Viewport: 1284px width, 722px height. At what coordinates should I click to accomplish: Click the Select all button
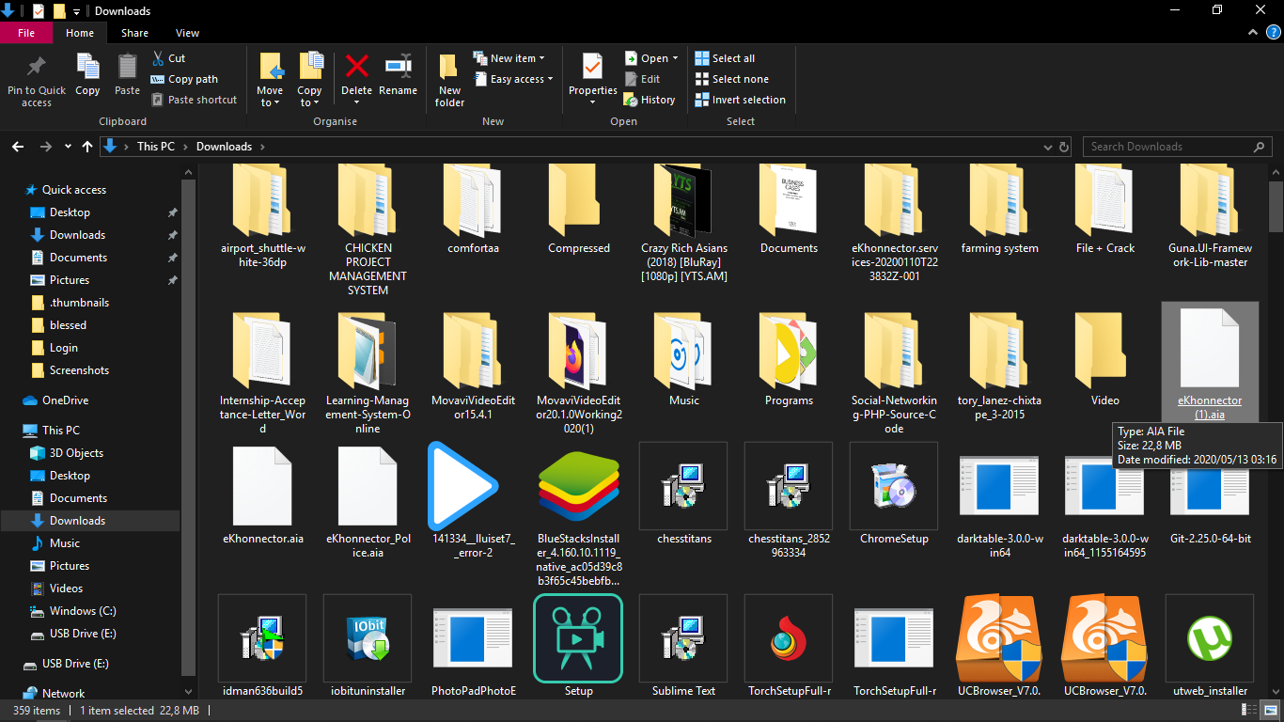tap(725, 58)
